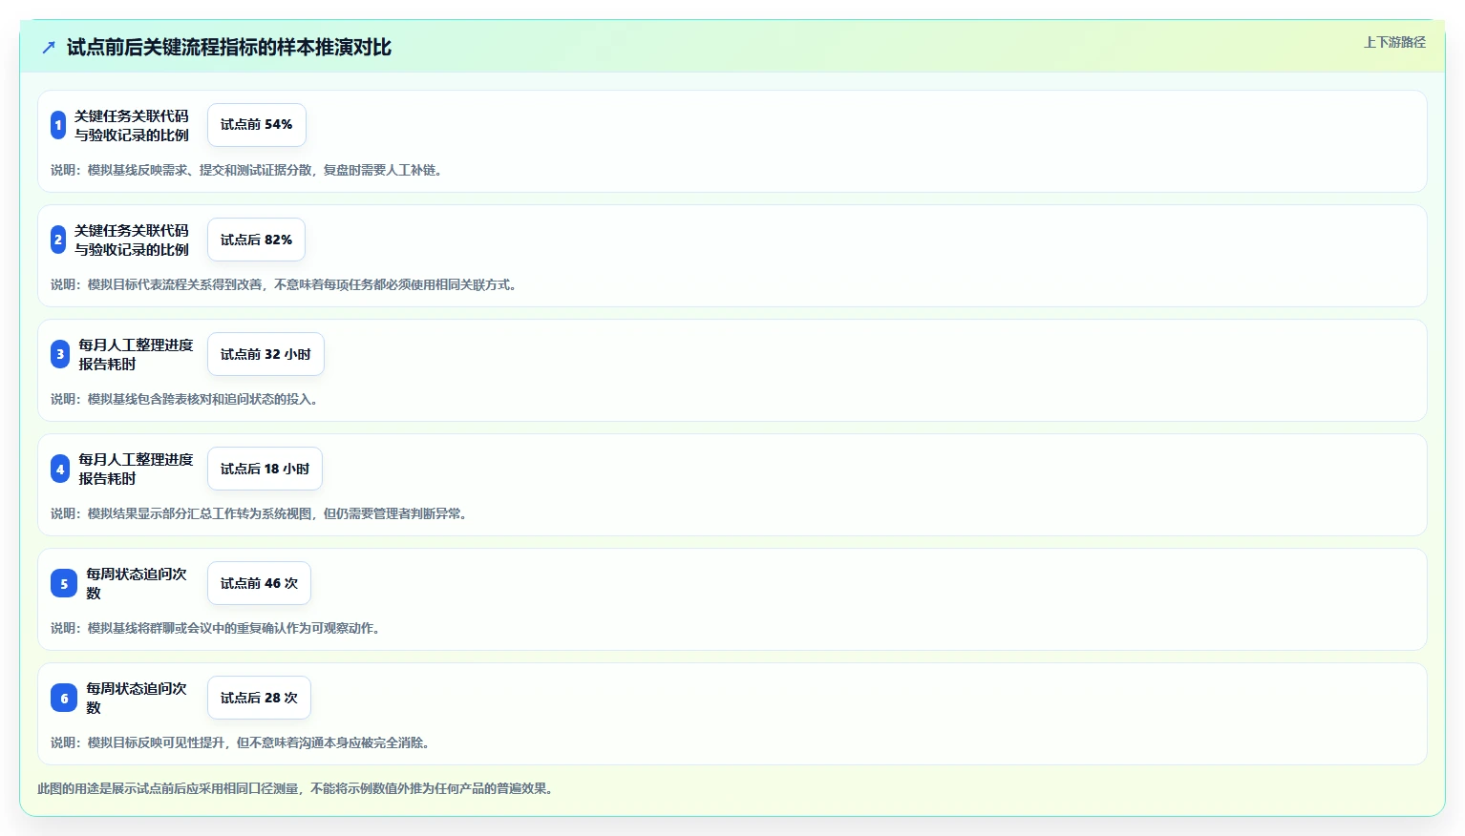The image size is (1465, 836).
Task: Select the number 6 step badge
Action: (x=64, y=698)
